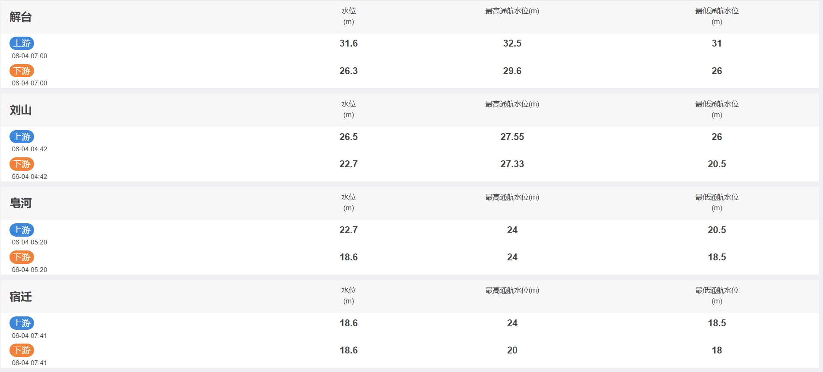Open the 皂河 station heading
The width and height of the screenshot is (823, 372).
[x=21, y=203]
